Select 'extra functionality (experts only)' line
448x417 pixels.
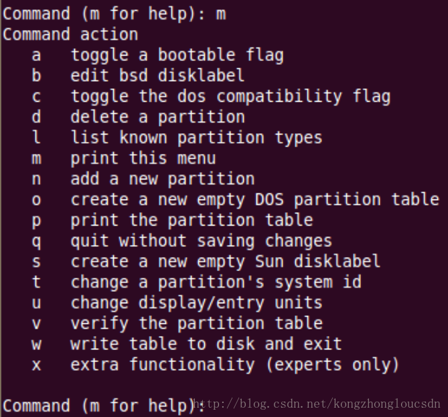[216, 365]
